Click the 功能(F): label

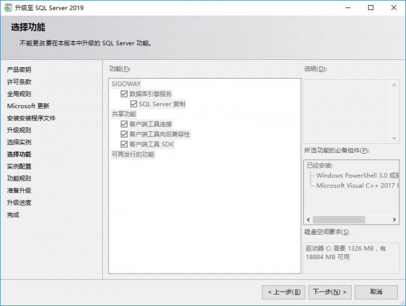point(120,69)
